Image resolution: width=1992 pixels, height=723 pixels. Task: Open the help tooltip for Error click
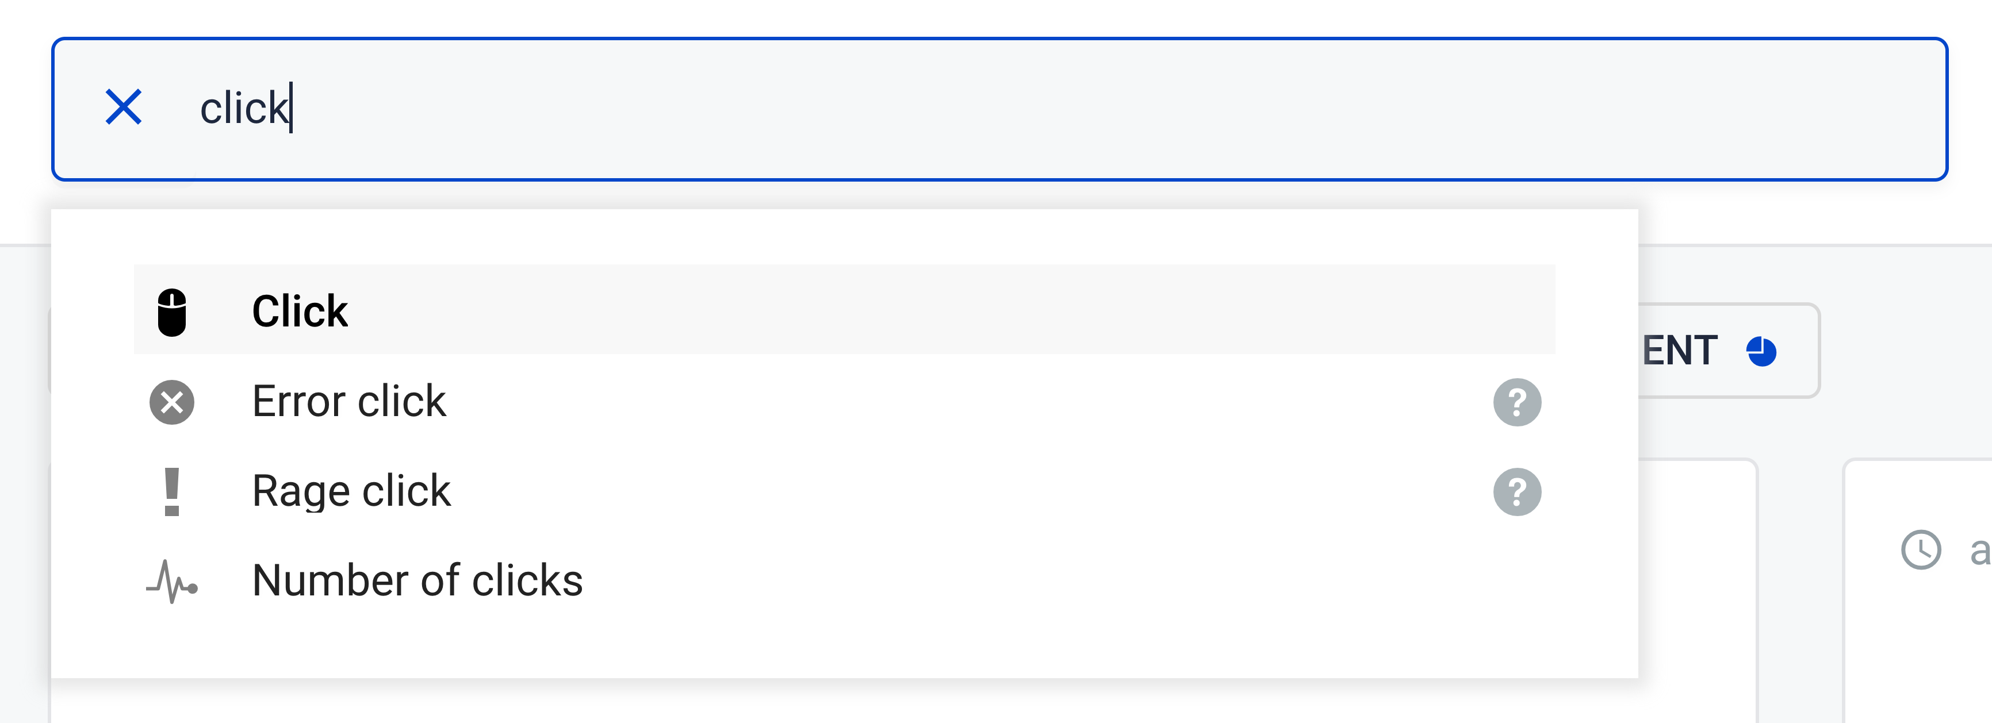point(1516,402)
